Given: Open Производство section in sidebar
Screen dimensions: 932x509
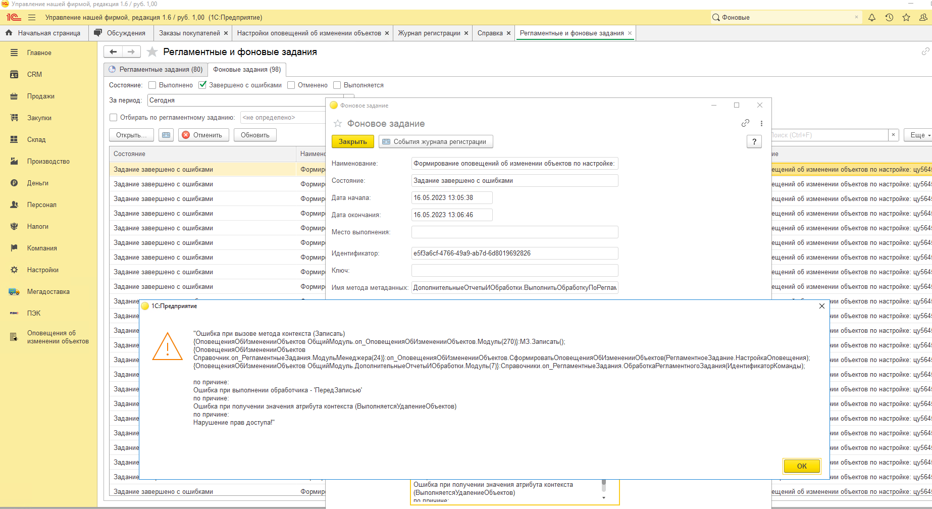Looking at the screenshot, I should pyautogui.click(x=48, y=161).
